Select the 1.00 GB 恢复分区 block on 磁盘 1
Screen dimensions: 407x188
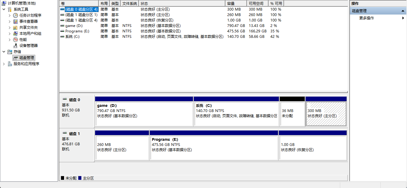point(313,145)
